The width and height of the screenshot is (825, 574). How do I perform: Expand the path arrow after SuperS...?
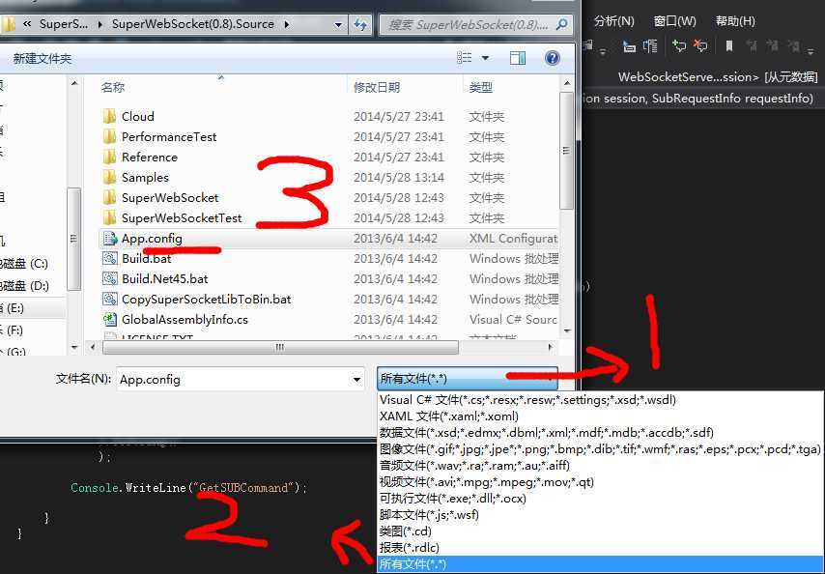pos(100,24)
